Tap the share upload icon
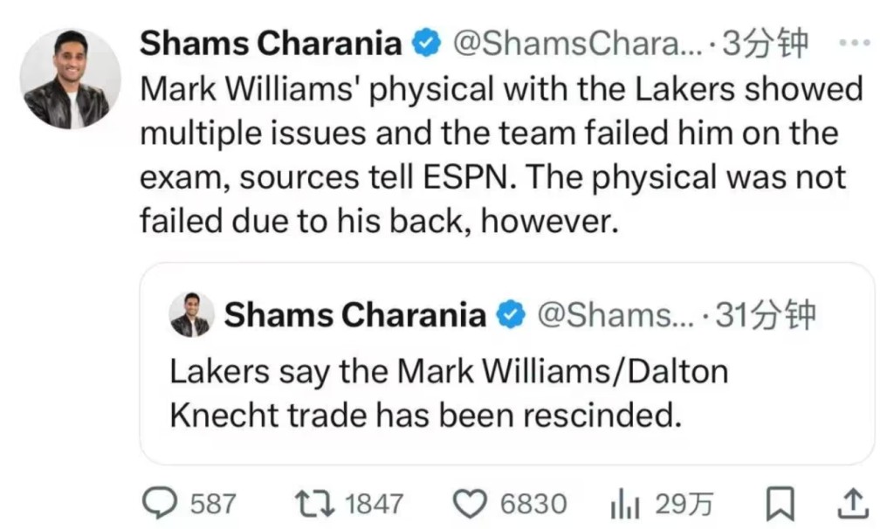This screenshot has width=894, height=529. coord(854,502)
